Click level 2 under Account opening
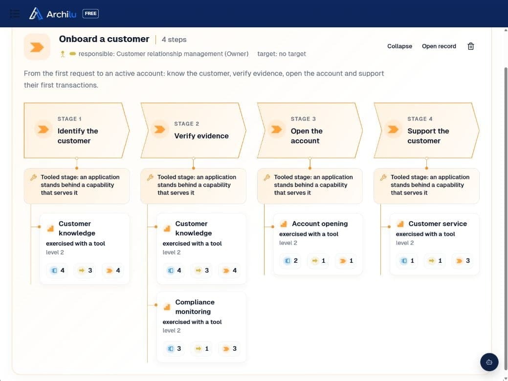 [288, 243]
